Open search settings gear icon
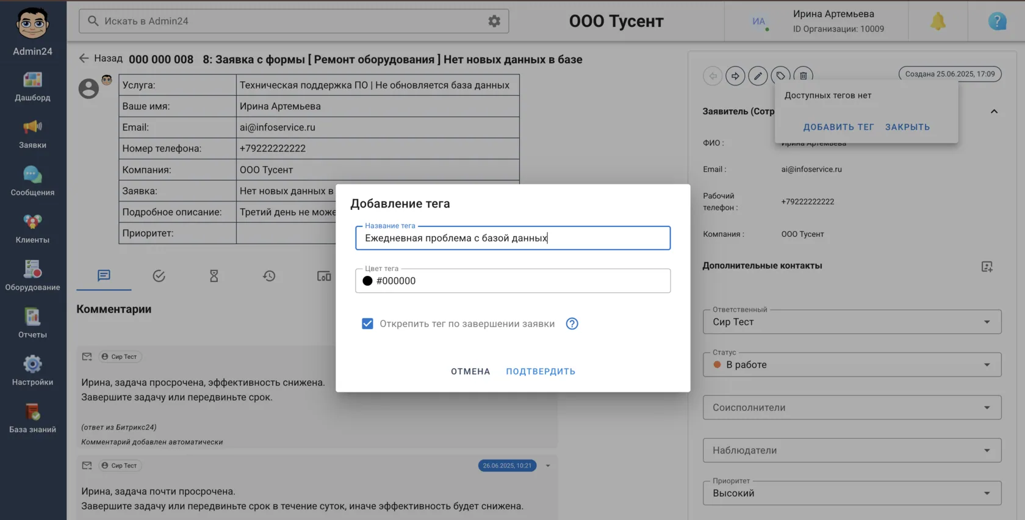The image size is (1025, 520). [x=494, y=21]
